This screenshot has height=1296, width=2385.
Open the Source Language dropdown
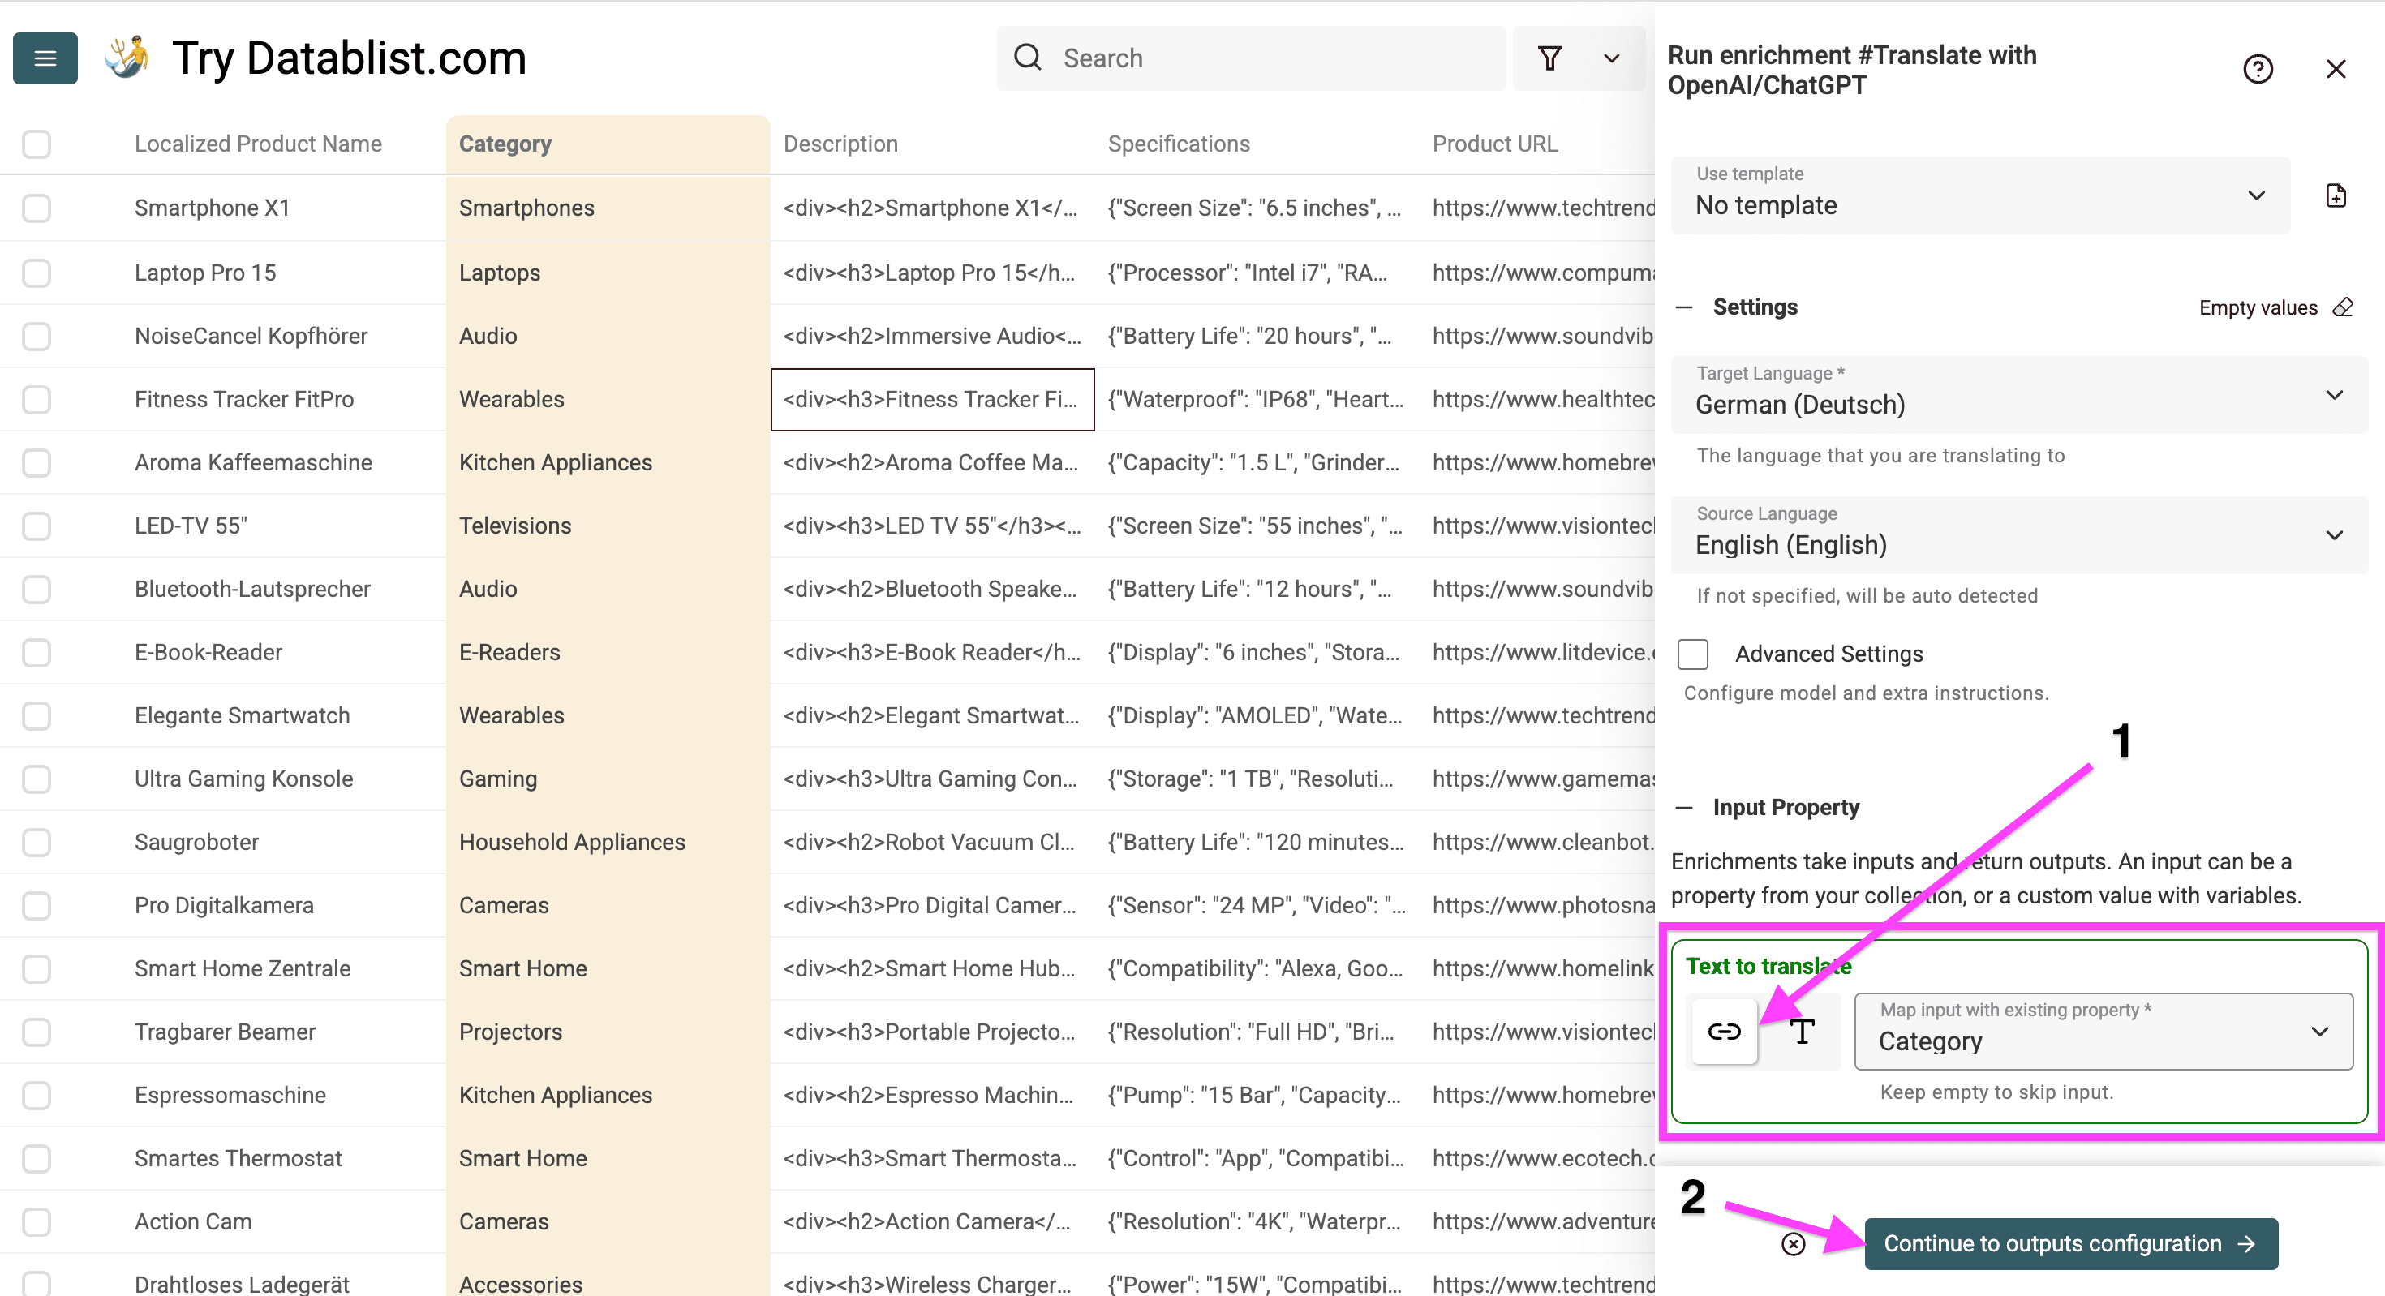[2018, 535]
